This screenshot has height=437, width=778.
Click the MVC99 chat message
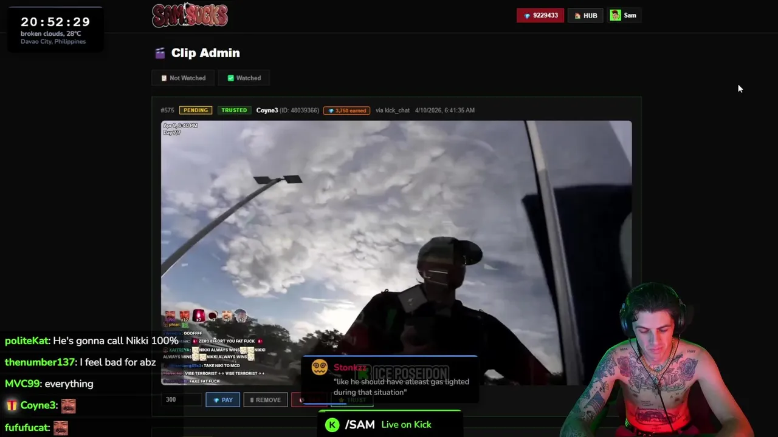[49, 384]
